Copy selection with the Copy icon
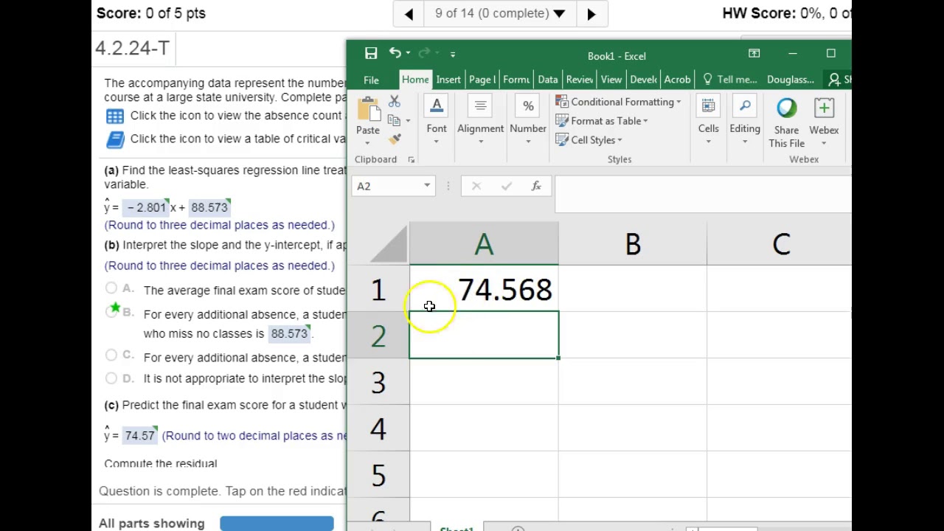Viewport: 944px width, 531px height. [x=394, y=120]
